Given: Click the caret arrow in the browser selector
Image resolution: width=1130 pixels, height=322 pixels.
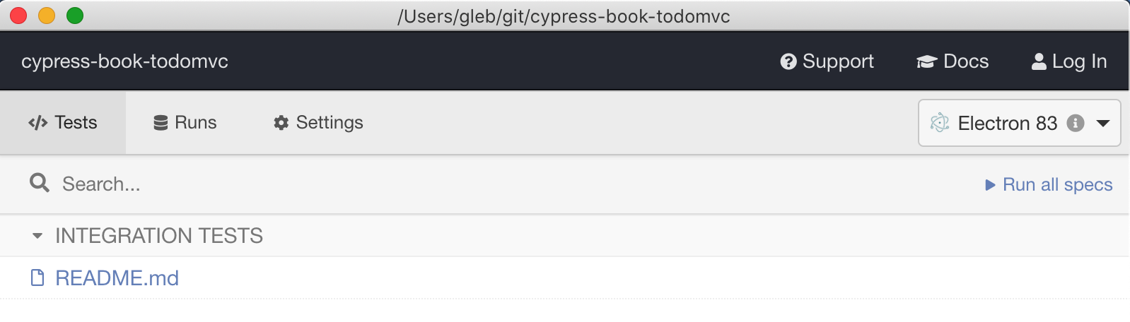Looking at the screenshot, I should [1103, 123].
